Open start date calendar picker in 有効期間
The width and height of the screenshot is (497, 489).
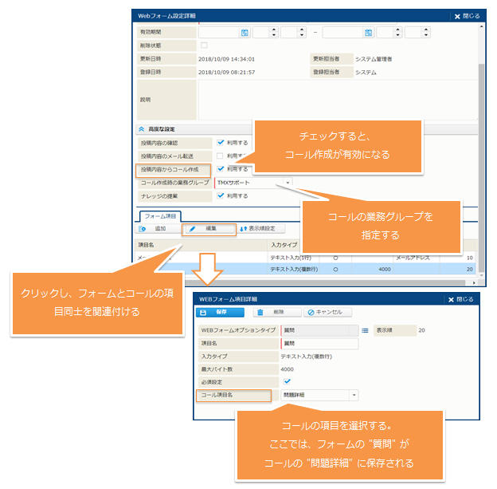coord(245,33)
